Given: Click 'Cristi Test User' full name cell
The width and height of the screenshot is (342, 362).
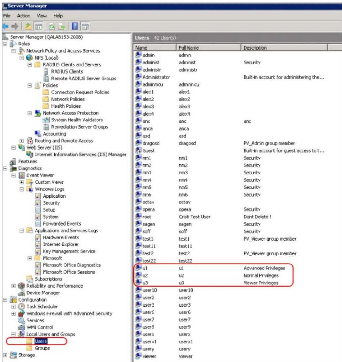Looking at the screenshot, I should pyautogui.click(x=194, y=217).
